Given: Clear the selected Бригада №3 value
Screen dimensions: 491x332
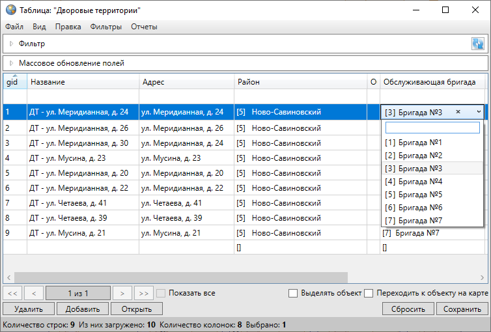Looking at the screenshot, I should pos(458,112).
